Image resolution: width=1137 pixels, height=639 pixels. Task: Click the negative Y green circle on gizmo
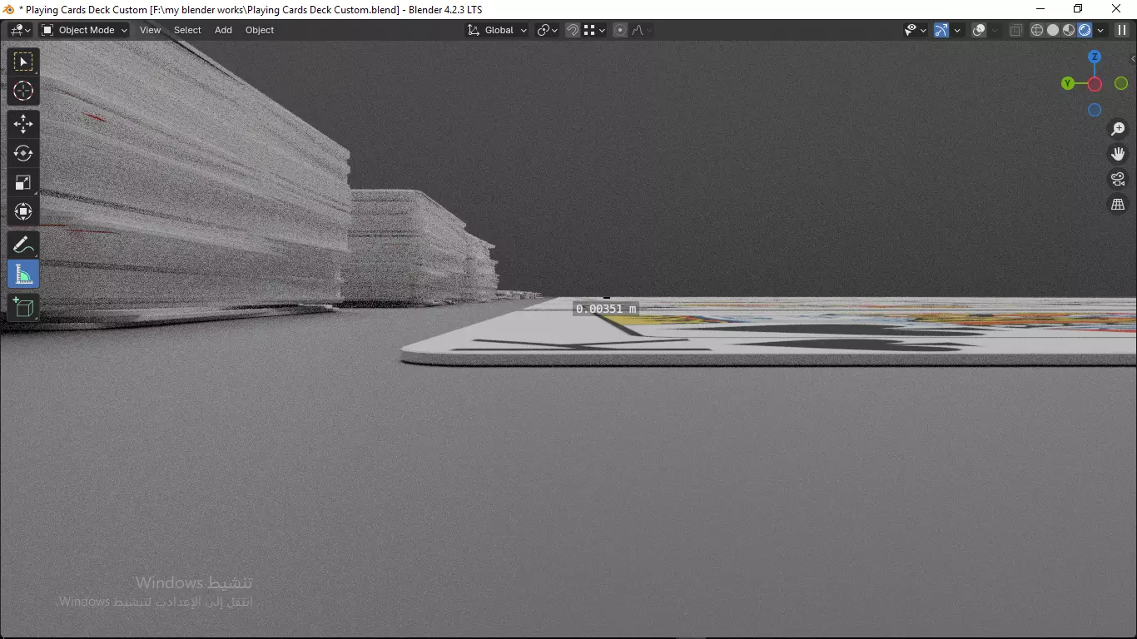coord(1121,83)
